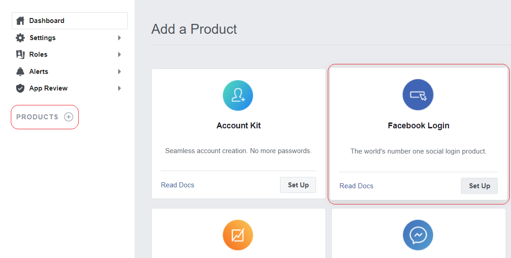Click the Alerts bell icon
The image size is (511, 258).
tap(20, 71)
